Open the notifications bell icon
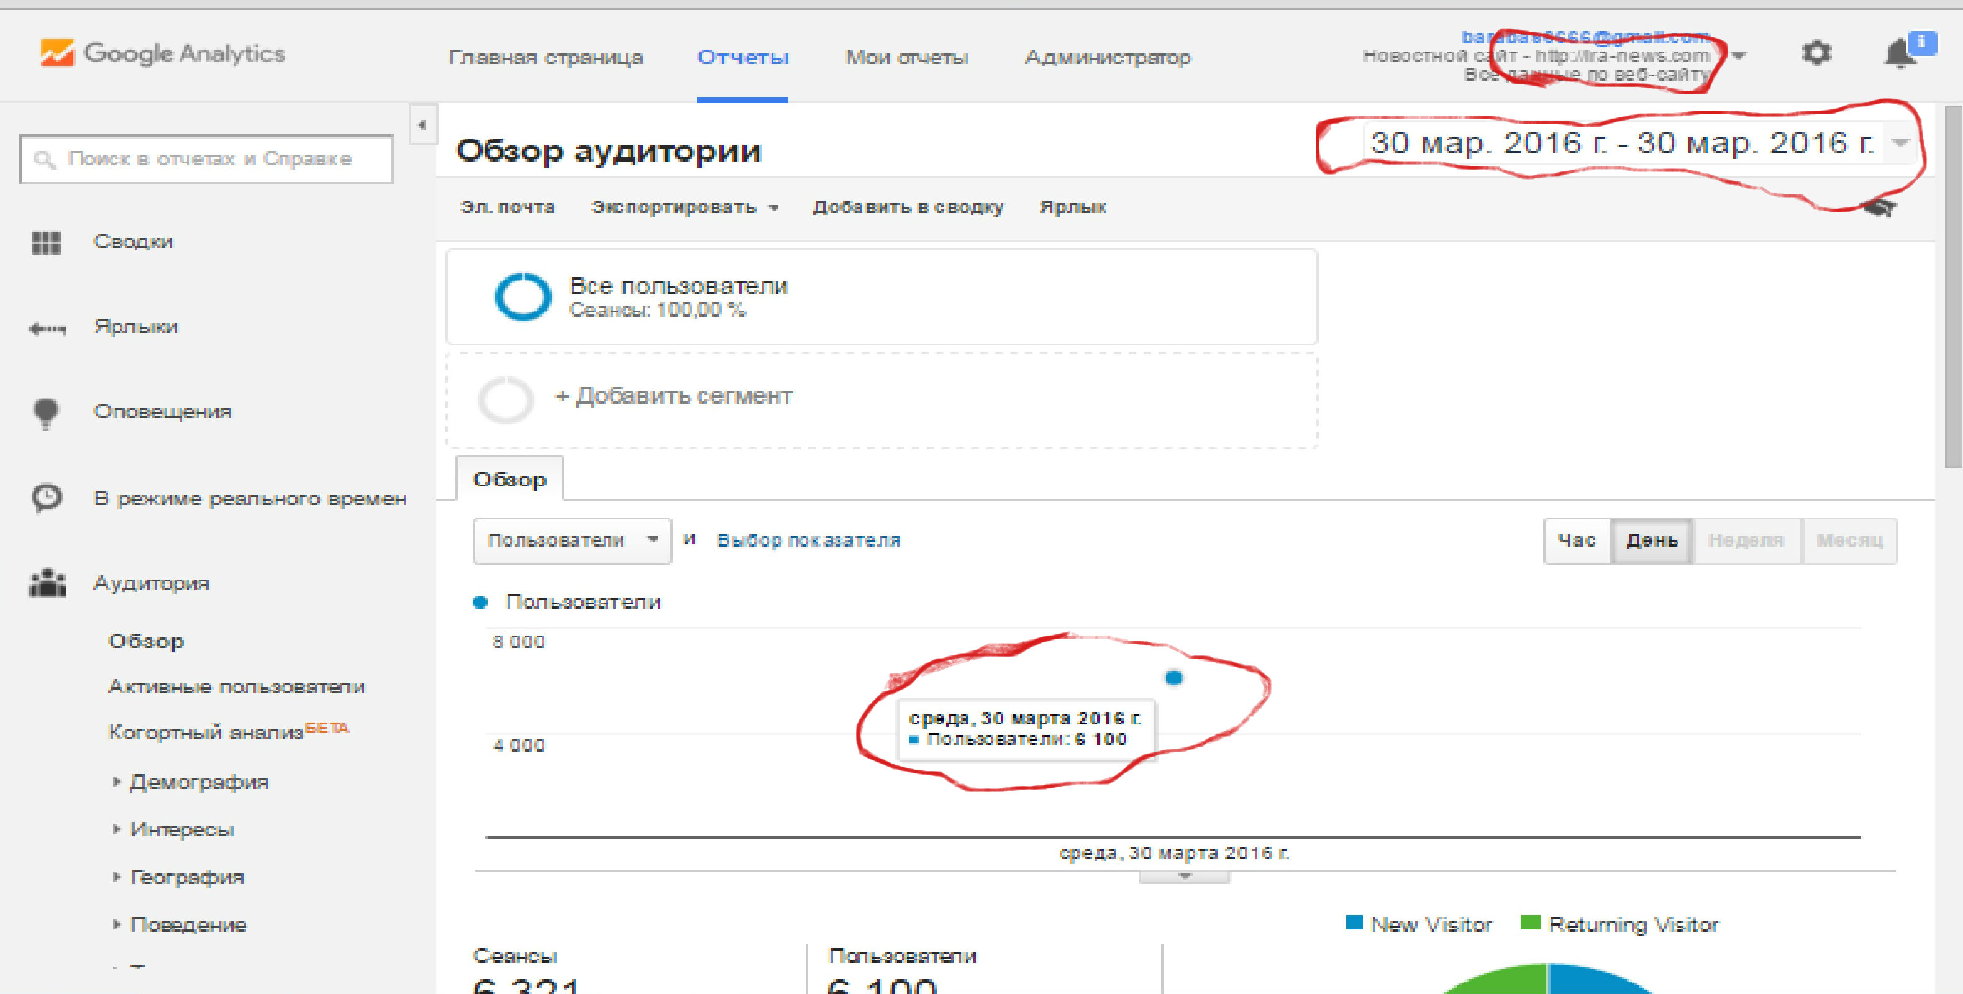This screenshot has width=1963, height=994. tap(1900, 55)
